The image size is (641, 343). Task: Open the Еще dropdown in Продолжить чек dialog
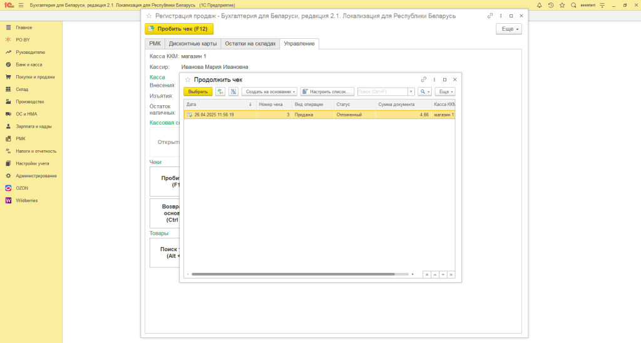pos(445,91)
